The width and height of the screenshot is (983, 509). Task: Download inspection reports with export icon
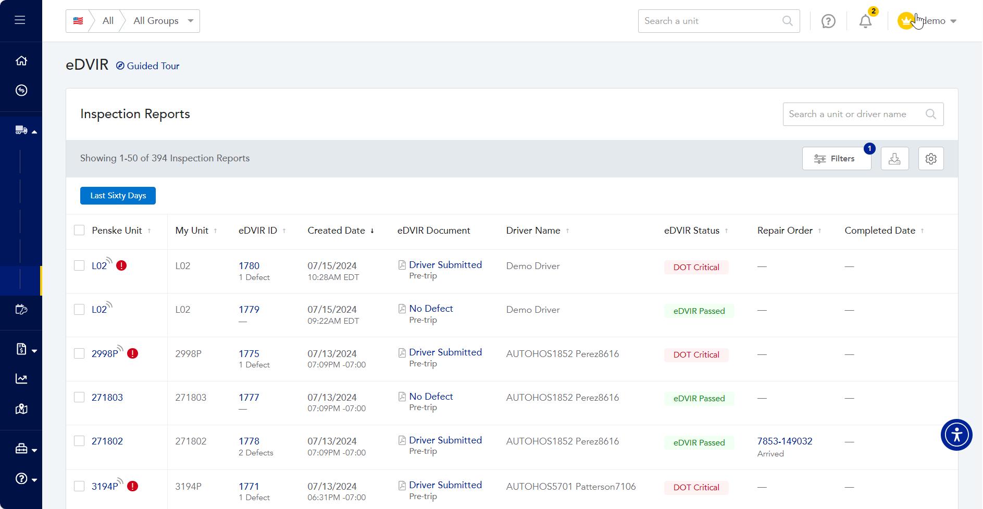(x=894, y=159)
